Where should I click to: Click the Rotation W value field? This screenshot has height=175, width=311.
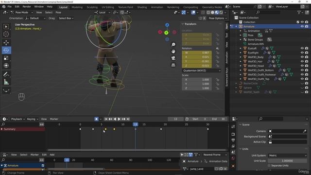point(197,53)
